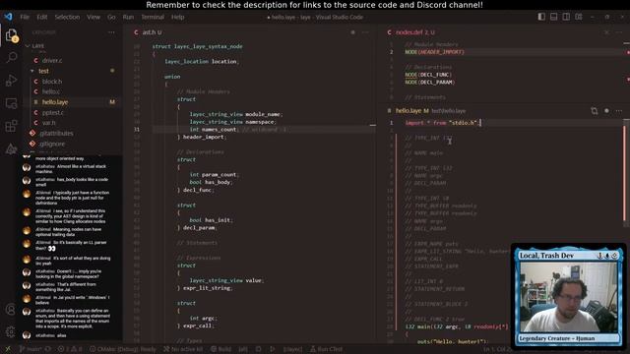Open the Search view in activity bar
Screen dimensions: 630x354
12,57
